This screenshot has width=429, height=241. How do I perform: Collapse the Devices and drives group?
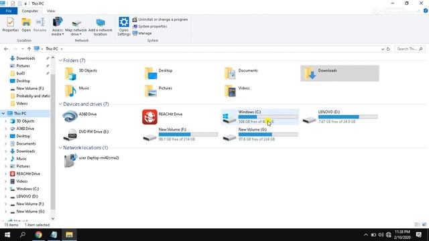(60, 104)
